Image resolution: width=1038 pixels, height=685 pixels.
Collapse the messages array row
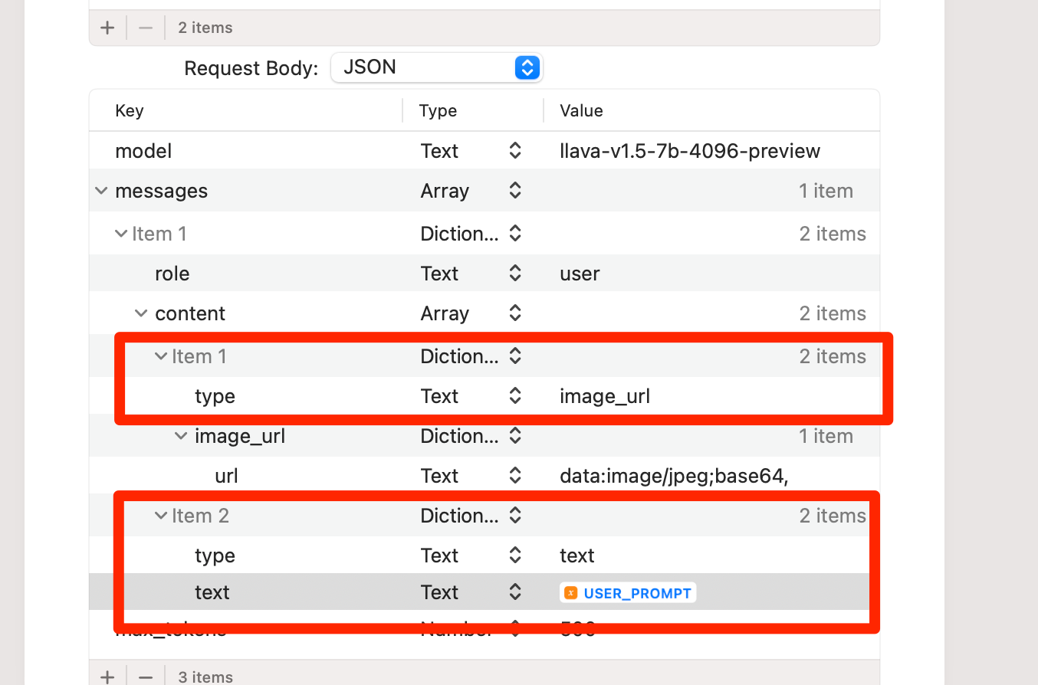point(101,191)
